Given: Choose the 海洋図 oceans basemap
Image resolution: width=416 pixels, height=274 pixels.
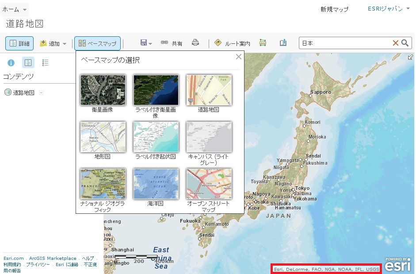Looking at the screenshot, I should (156, 184).
